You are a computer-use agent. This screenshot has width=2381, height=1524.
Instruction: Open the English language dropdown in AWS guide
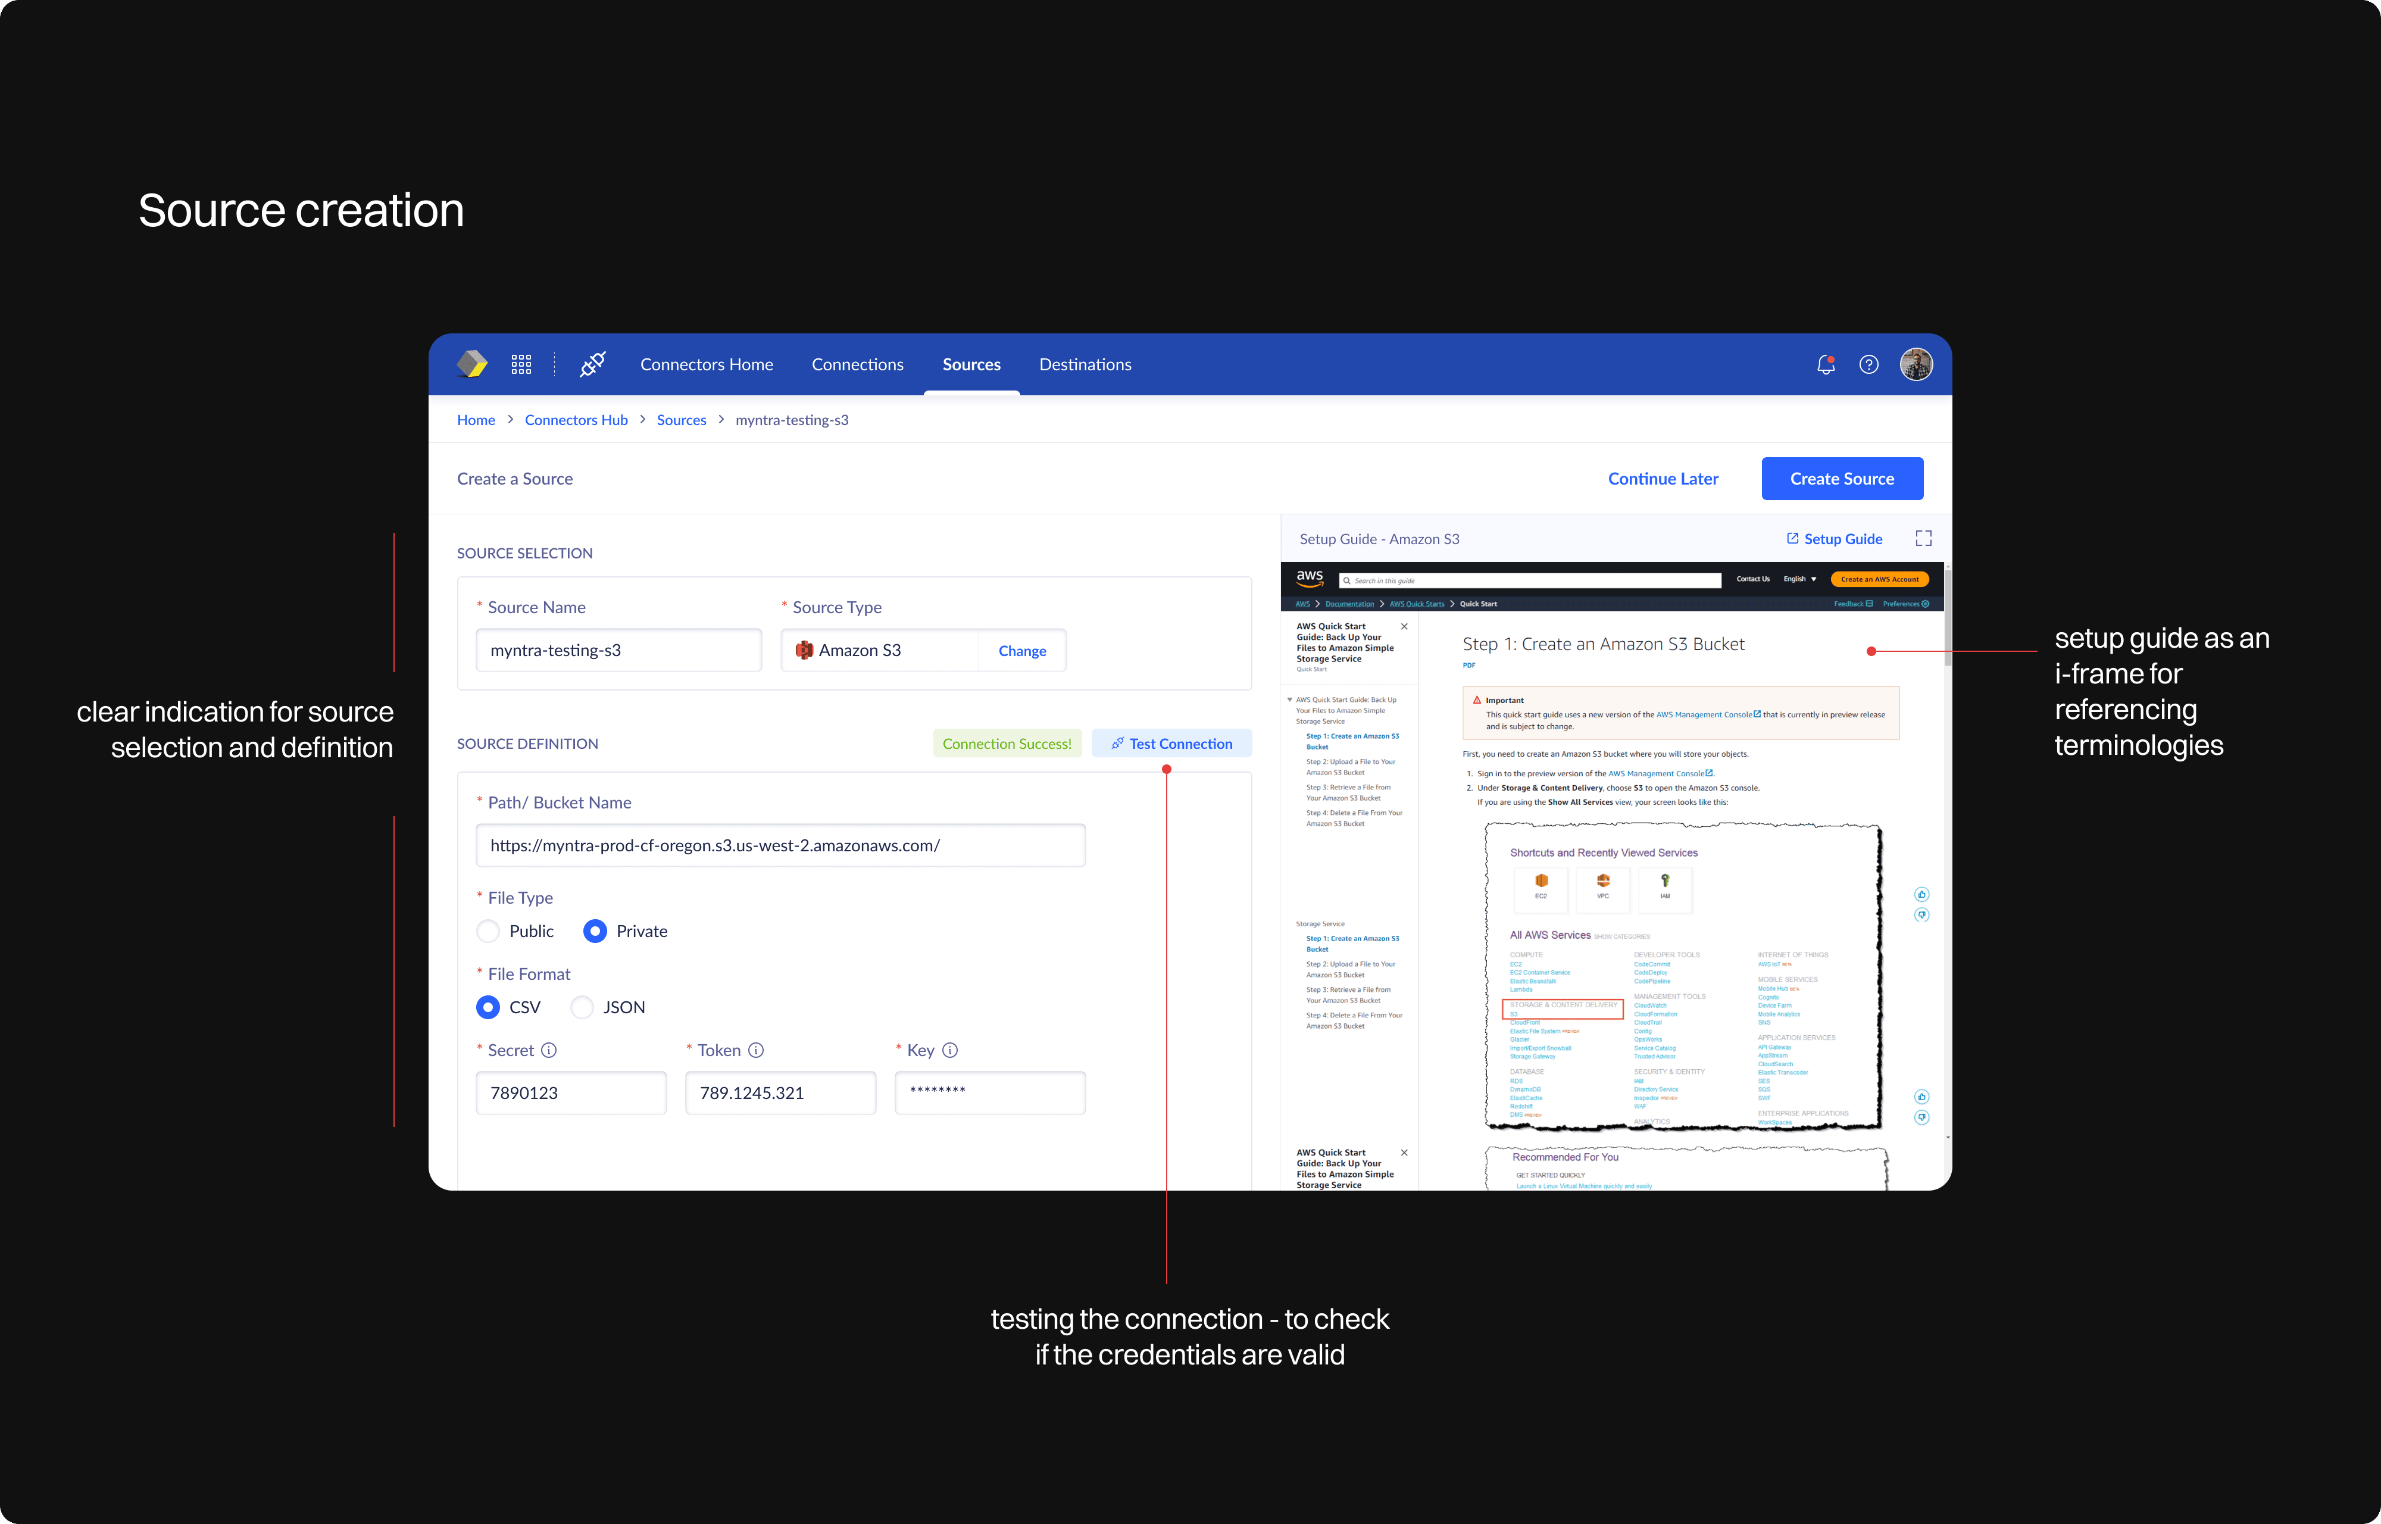[1799, 579]
